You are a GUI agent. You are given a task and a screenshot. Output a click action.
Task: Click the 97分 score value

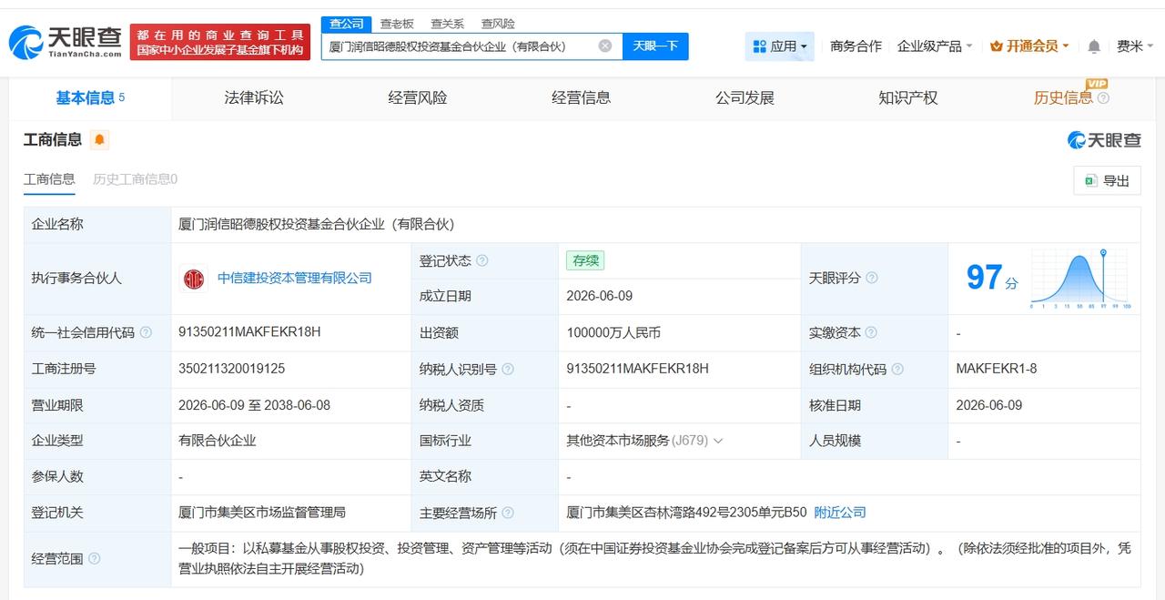pyautogui.click(x=992, y=278)
